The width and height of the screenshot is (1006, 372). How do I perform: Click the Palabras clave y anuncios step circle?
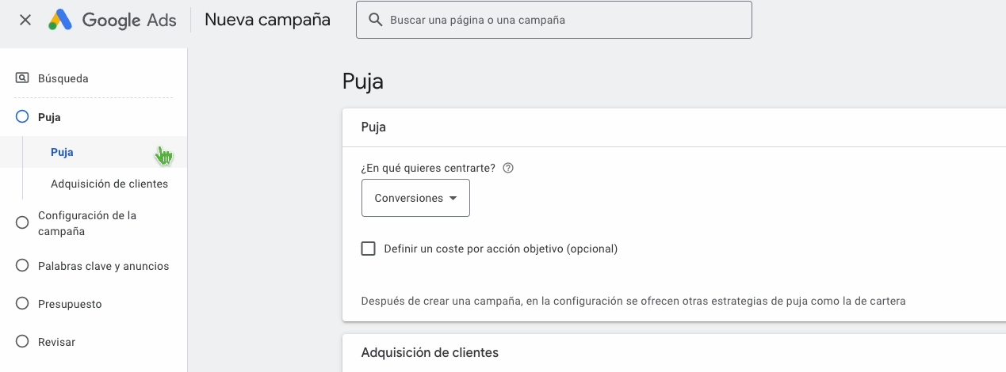(22, 266)
